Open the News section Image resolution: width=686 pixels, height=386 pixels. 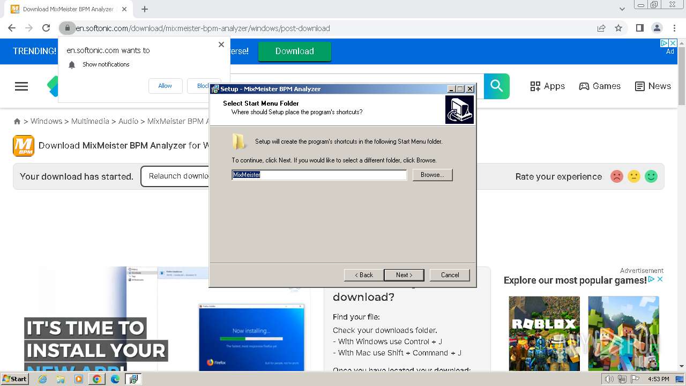(653, 86)
